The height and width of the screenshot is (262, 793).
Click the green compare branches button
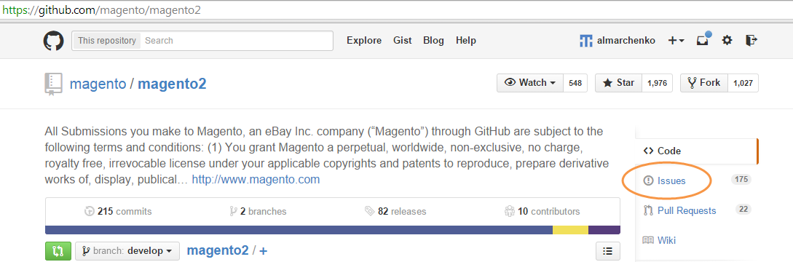pos(58,251)
